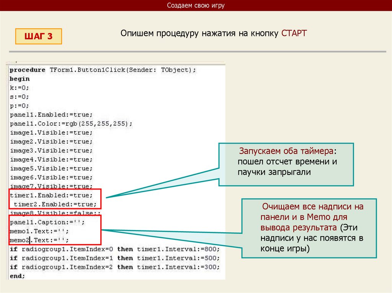Click the red word СТАРТ in heading

click(294, 33)
